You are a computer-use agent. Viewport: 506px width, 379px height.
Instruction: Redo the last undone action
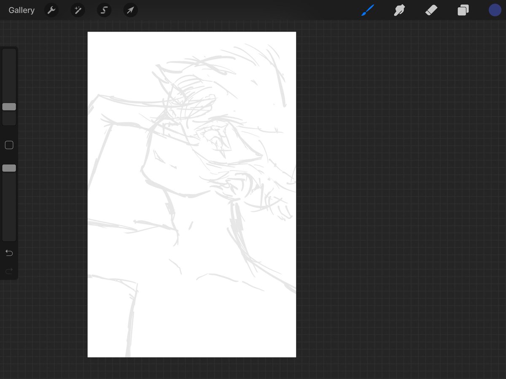9,271
